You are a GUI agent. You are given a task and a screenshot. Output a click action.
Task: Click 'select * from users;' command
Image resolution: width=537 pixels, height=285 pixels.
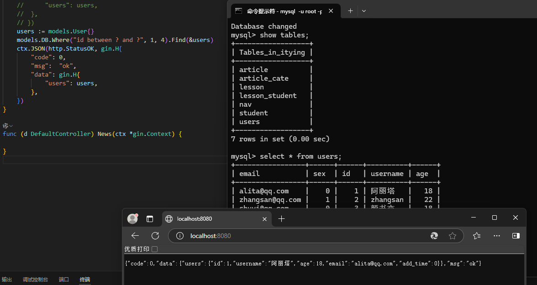(x=300, y=156)
